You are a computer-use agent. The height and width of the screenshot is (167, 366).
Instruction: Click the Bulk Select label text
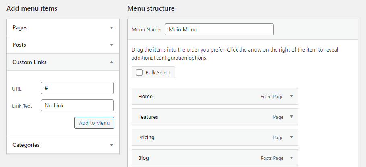[158, 72]
